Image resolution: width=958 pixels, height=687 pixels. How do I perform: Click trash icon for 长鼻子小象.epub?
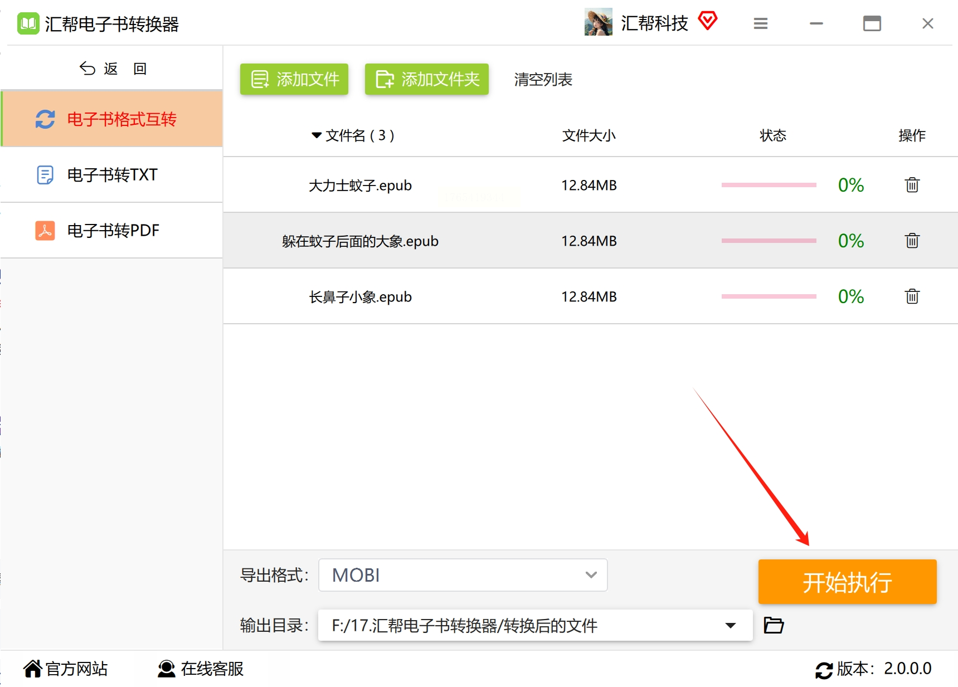pyautogui.click(x=912, y=296)
